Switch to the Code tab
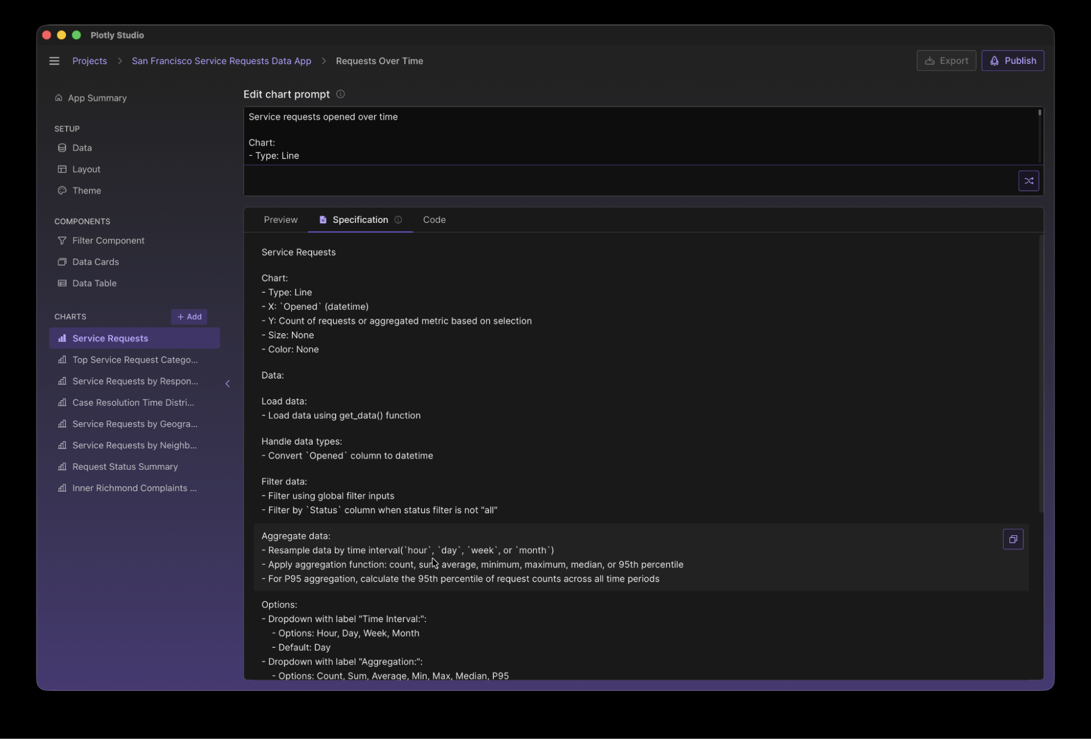1091x739 pixels. tap(434, 220)
